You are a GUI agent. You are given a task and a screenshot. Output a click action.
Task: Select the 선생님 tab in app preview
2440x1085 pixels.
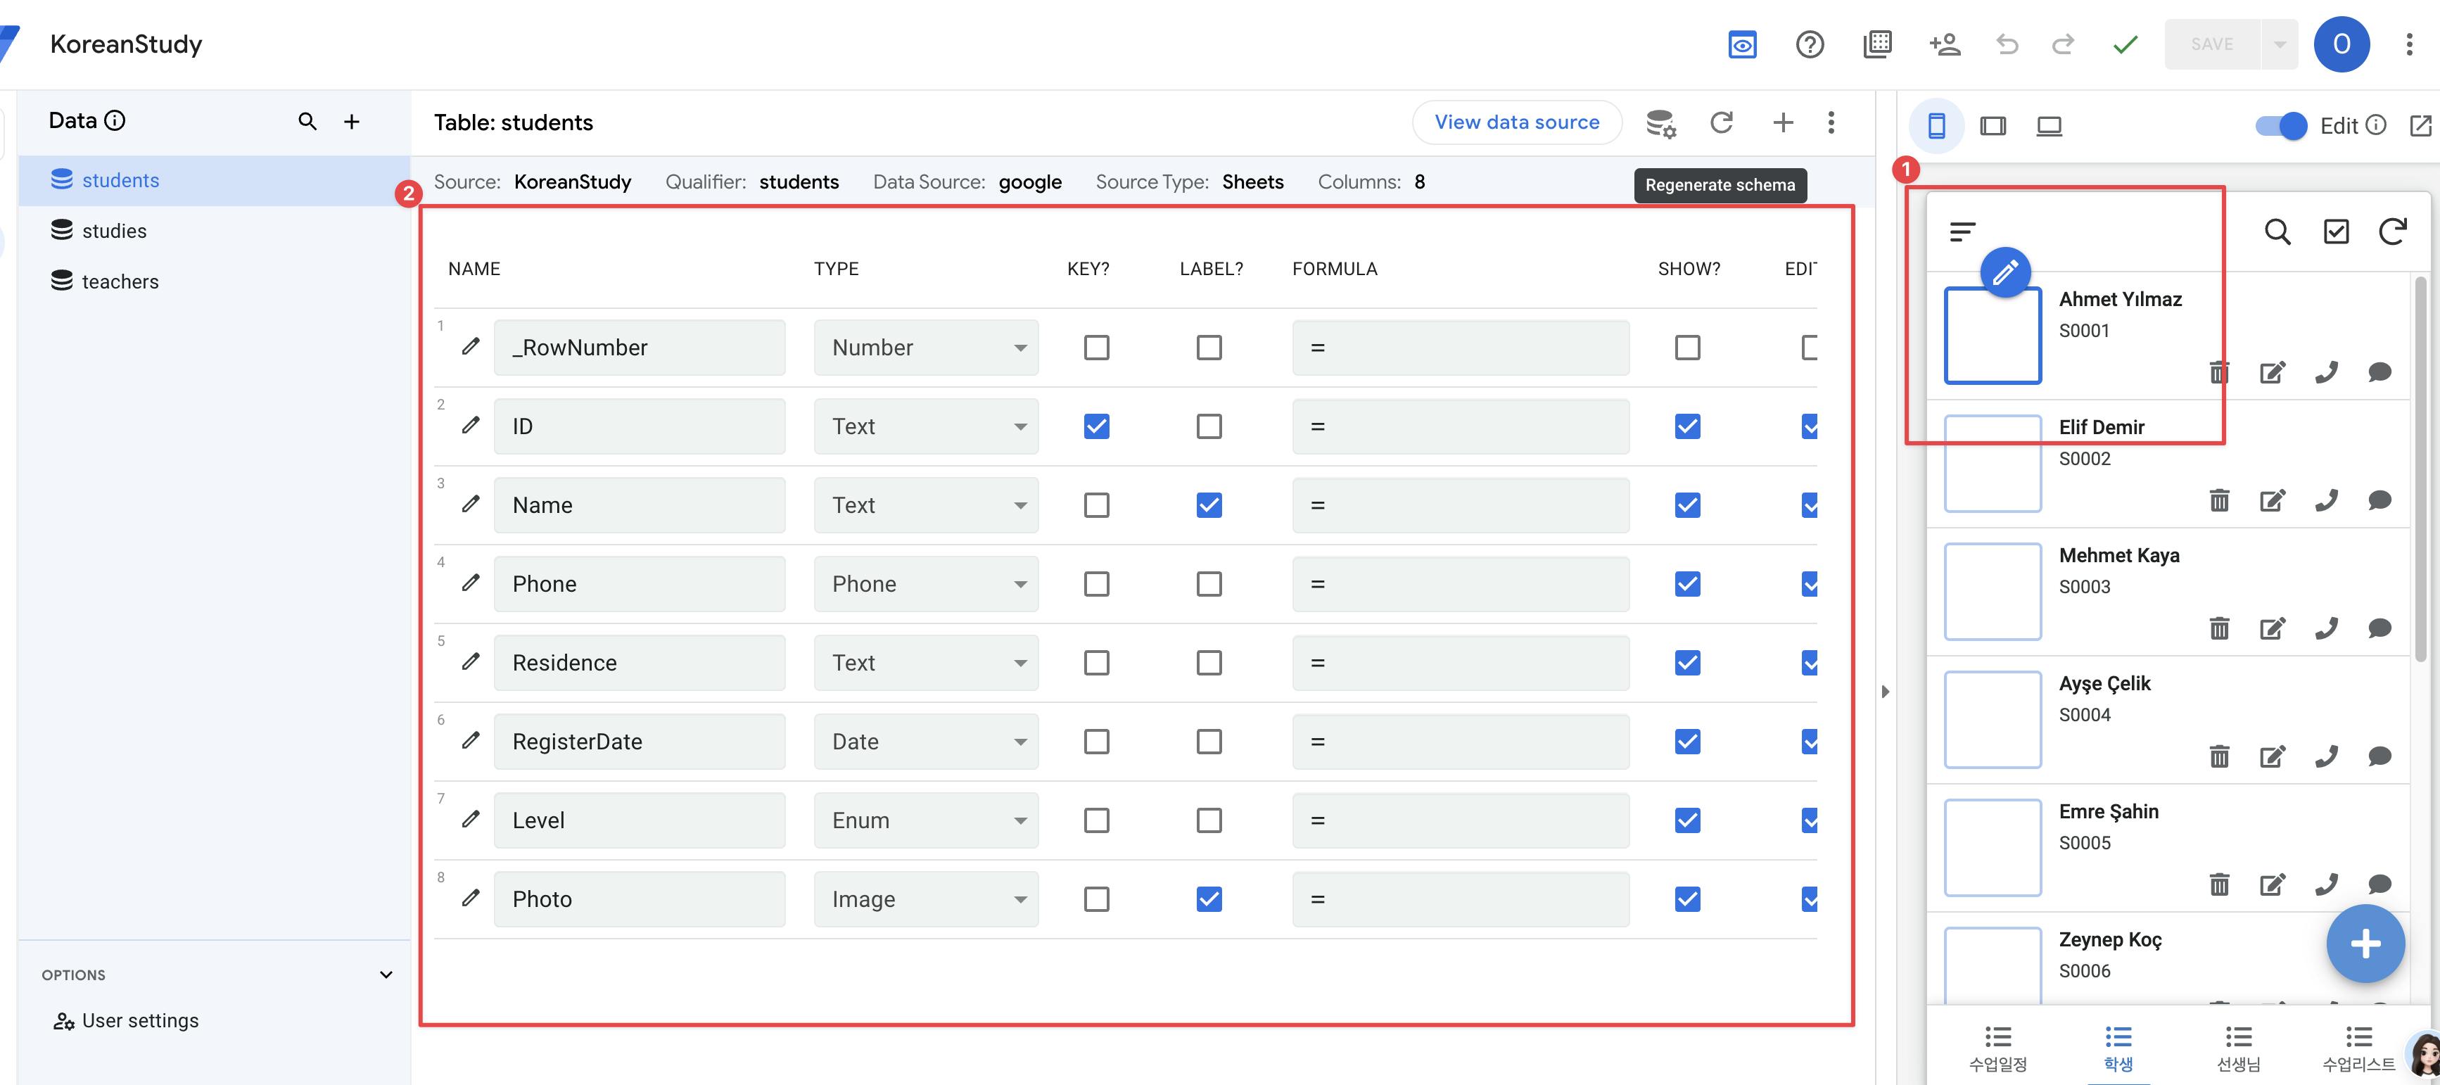[2238, 1047]
